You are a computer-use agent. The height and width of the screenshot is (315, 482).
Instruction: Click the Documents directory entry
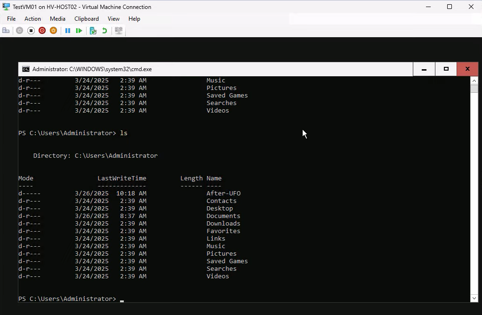point(223,216)
